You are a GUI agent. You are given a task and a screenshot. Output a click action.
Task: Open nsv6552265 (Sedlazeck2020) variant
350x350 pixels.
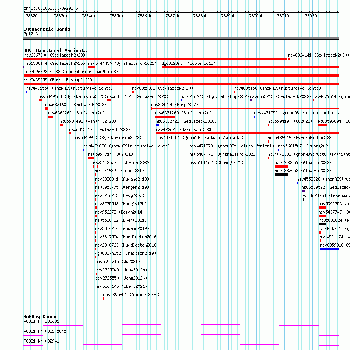pos(280,96)
